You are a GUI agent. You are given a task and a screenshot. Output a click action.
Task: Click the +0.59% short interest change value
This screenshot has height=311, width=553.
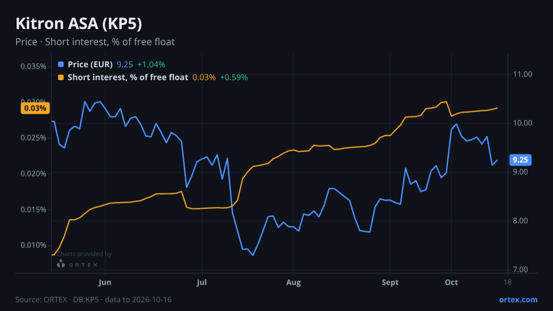[x=234, y=77]
